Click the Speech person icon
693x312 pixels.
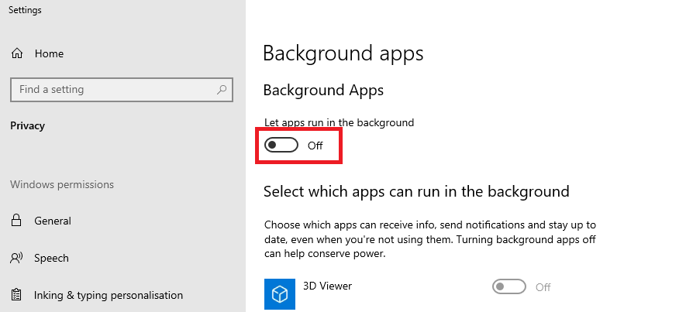tap(16, 259)
